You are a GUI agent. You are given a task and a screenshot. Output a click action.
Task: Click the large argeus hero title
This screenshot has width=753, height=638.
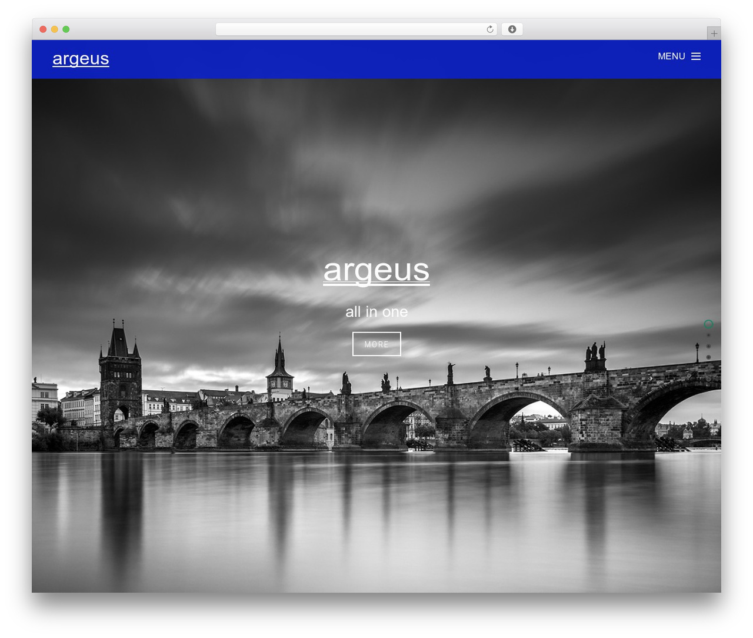376,271
